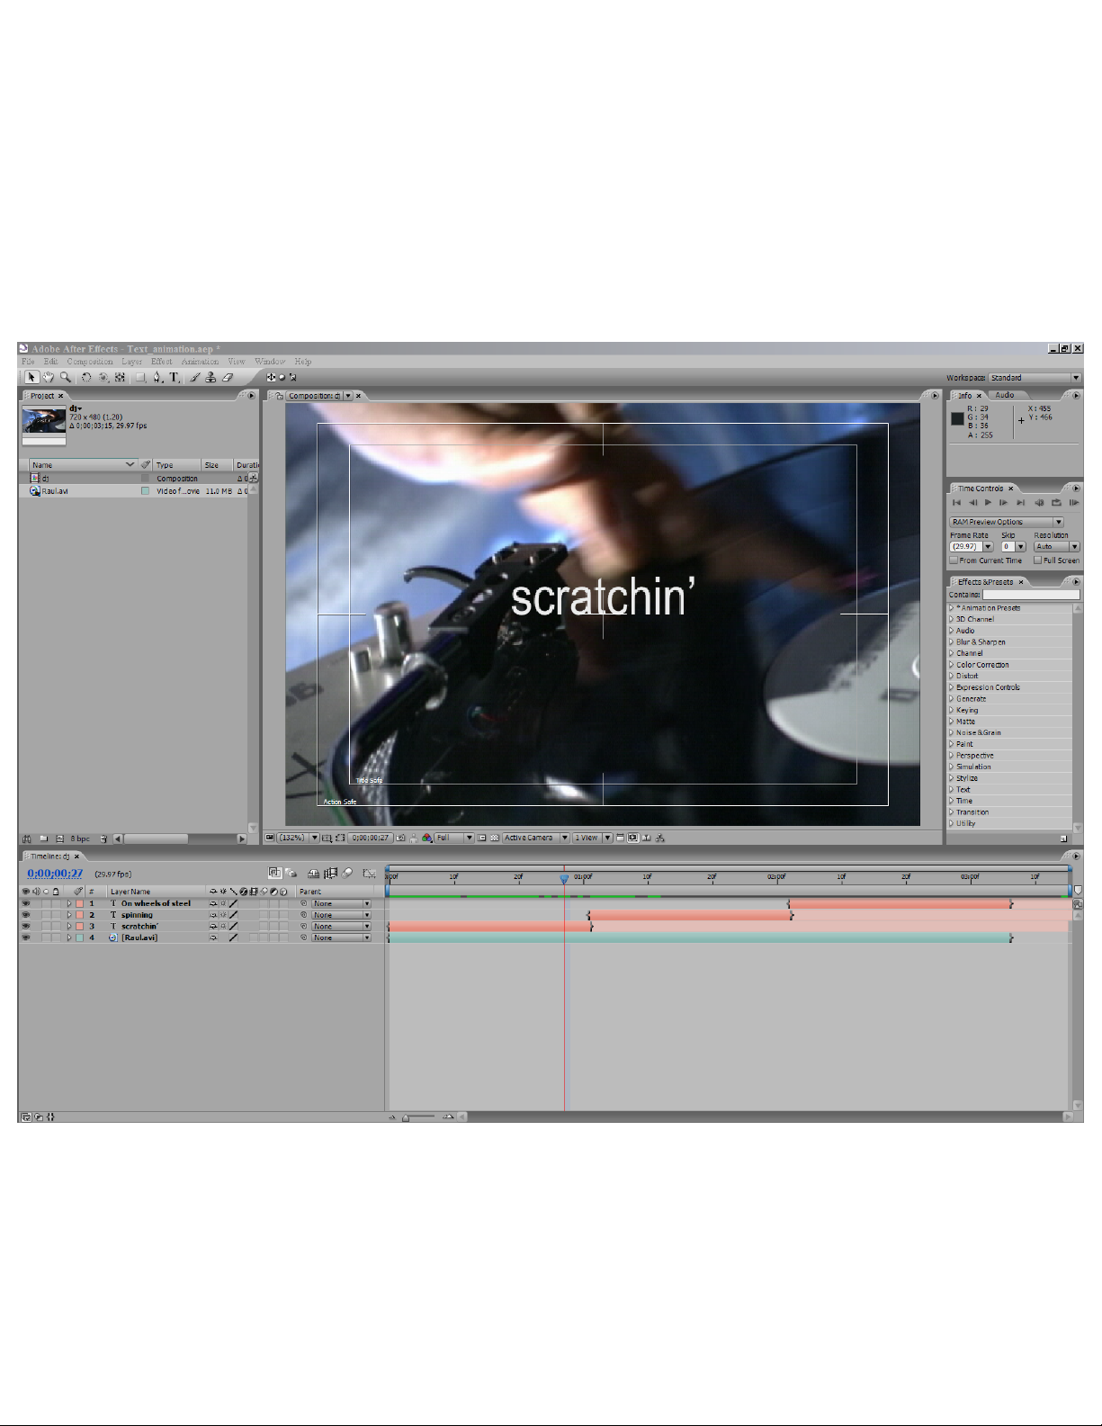Toggle the audio mute speaker icon
The image size is (1102, 1426).
point(1039,503)
